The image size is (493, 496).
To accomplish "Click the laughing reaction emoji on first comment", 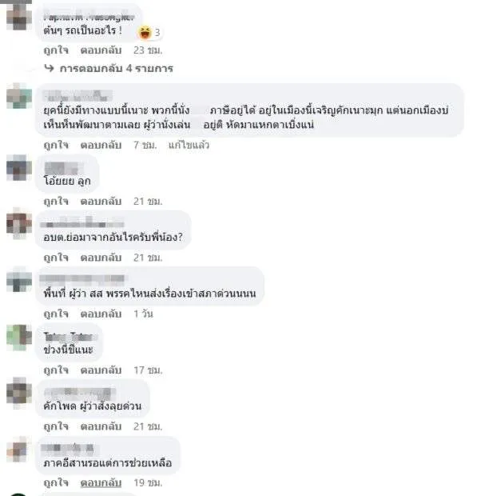I will pyautogui.click(x=145, y=32).
